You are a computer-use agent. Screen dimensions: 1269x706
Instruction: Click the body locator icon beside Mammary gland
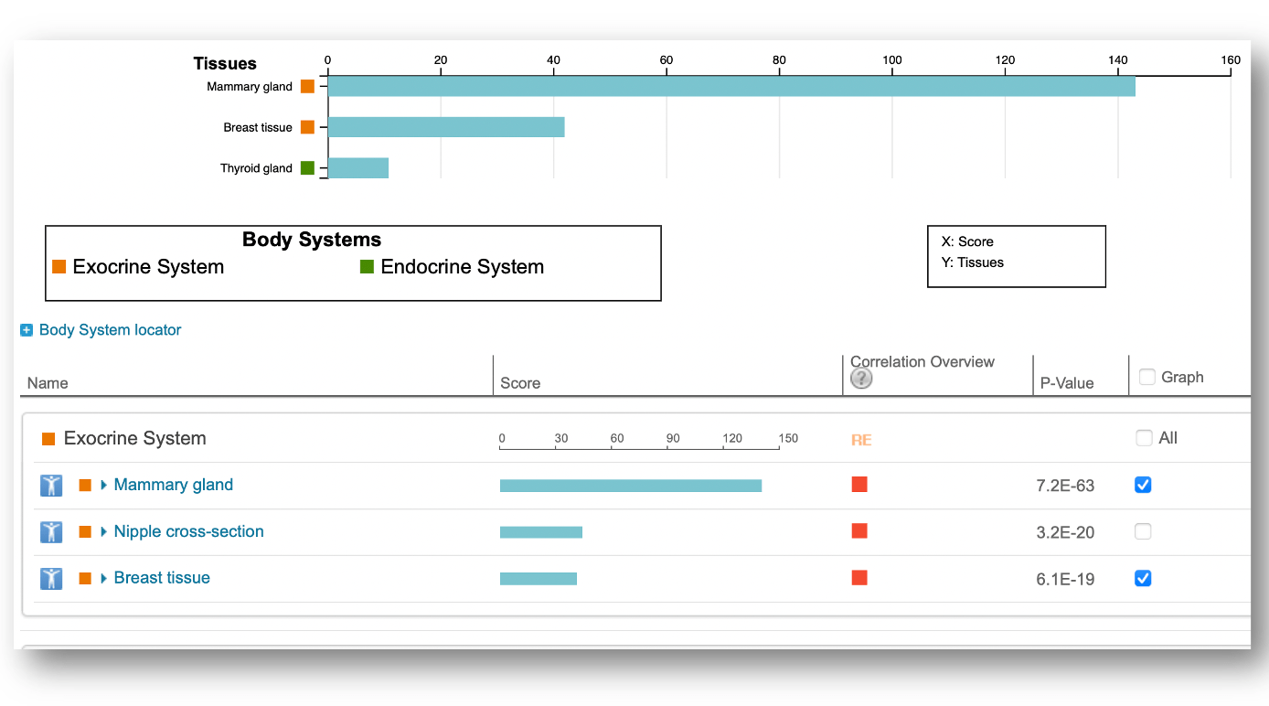[x=51, y=486]
